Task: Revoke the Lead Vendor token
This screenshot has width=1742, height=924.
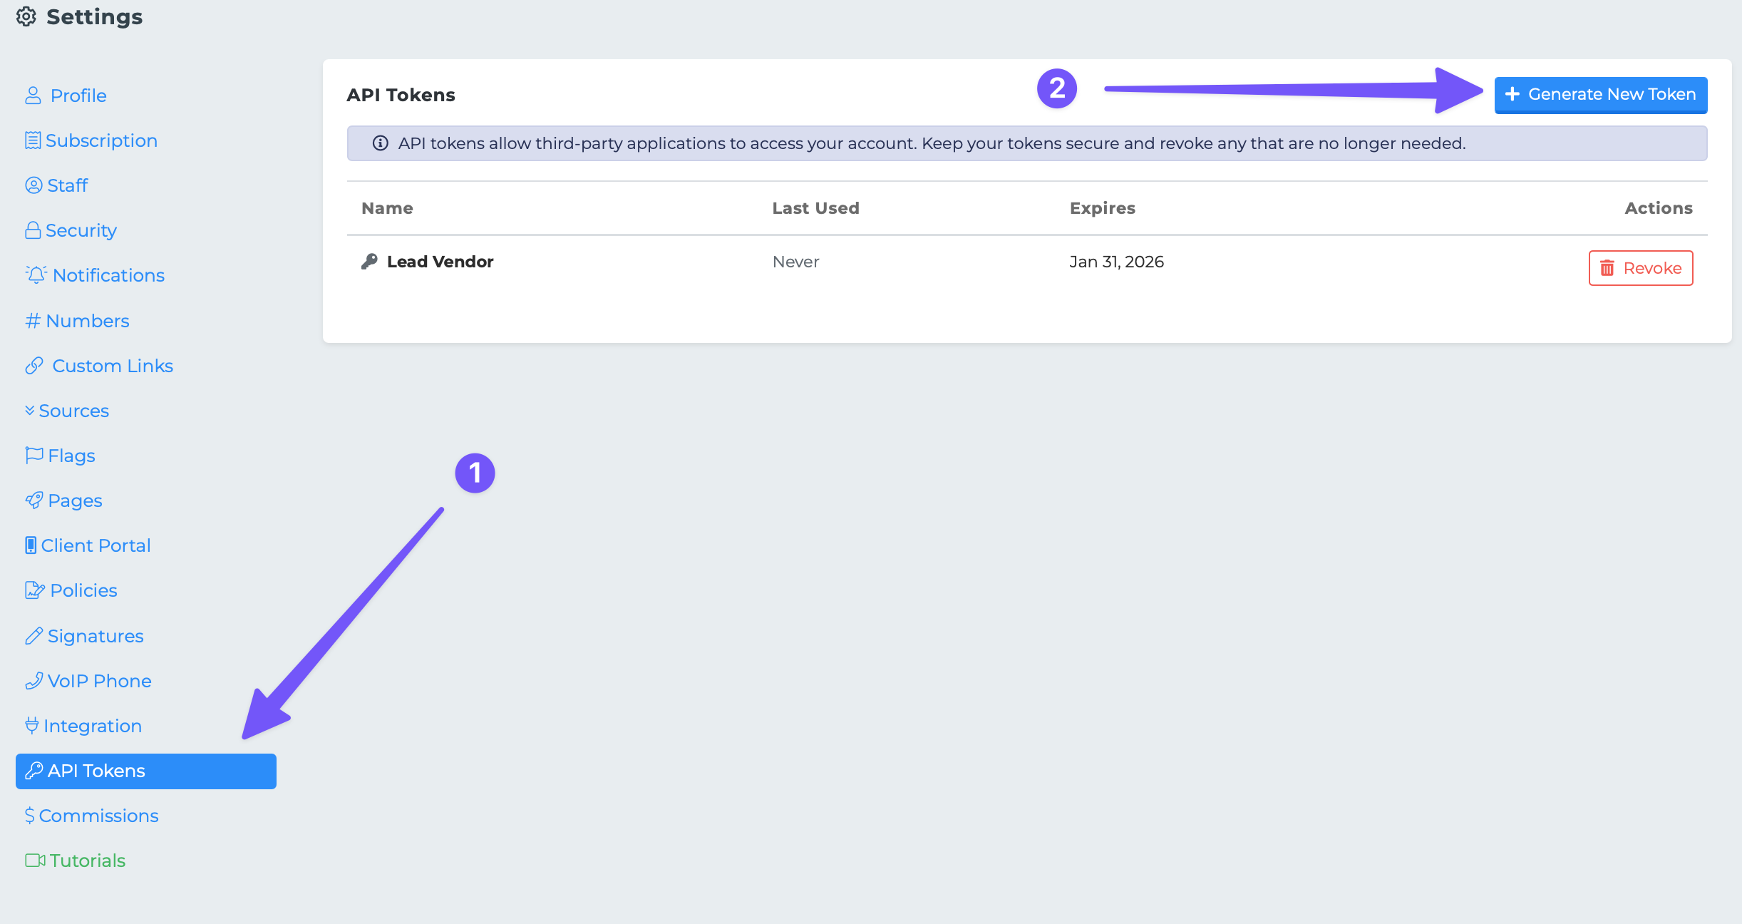Action: (x=1640, y=268)
